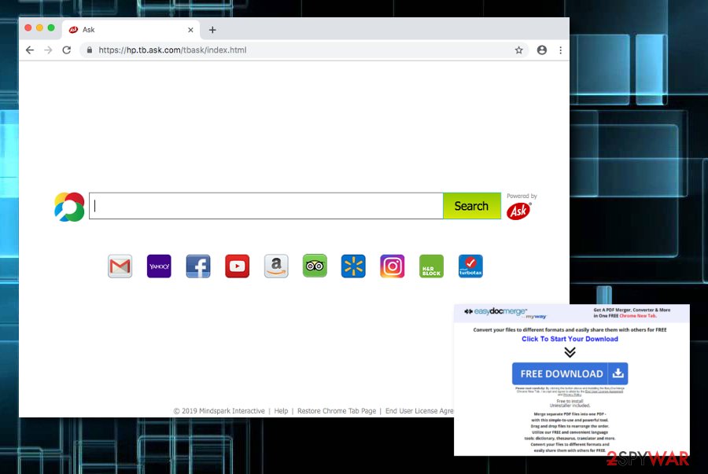
Task: Open the Chrome profile account icon
Action: pyautogui.click(x=542, y=50)
